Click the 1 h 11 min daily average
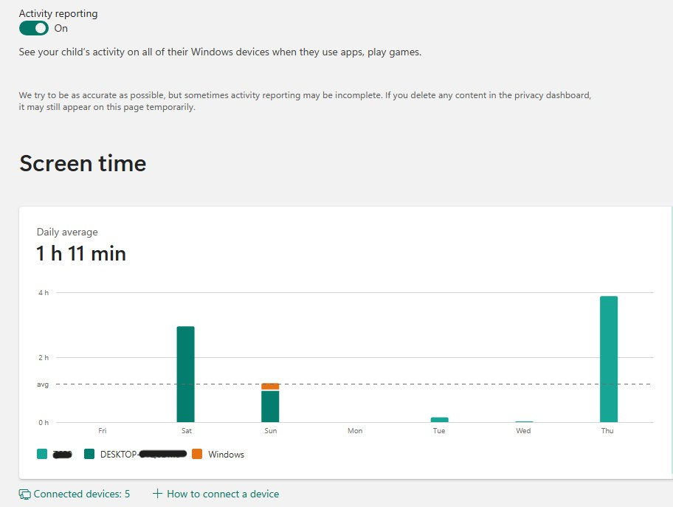The image size is (673, 507). click(81, 253)
